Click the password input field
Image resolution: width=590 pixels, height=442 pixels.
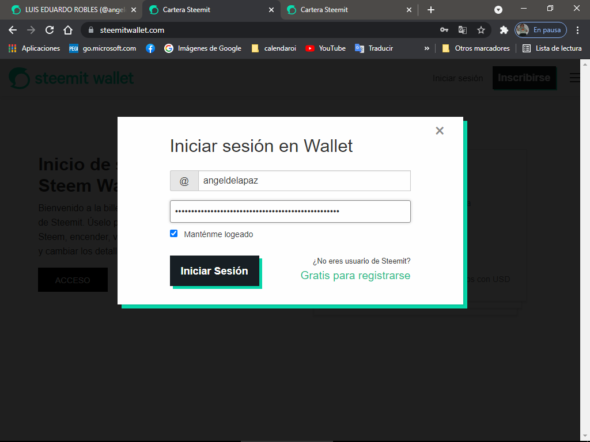290,211
